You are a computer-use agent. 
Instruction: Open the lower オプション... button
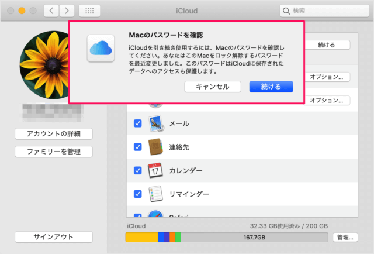tap(327, 100)
